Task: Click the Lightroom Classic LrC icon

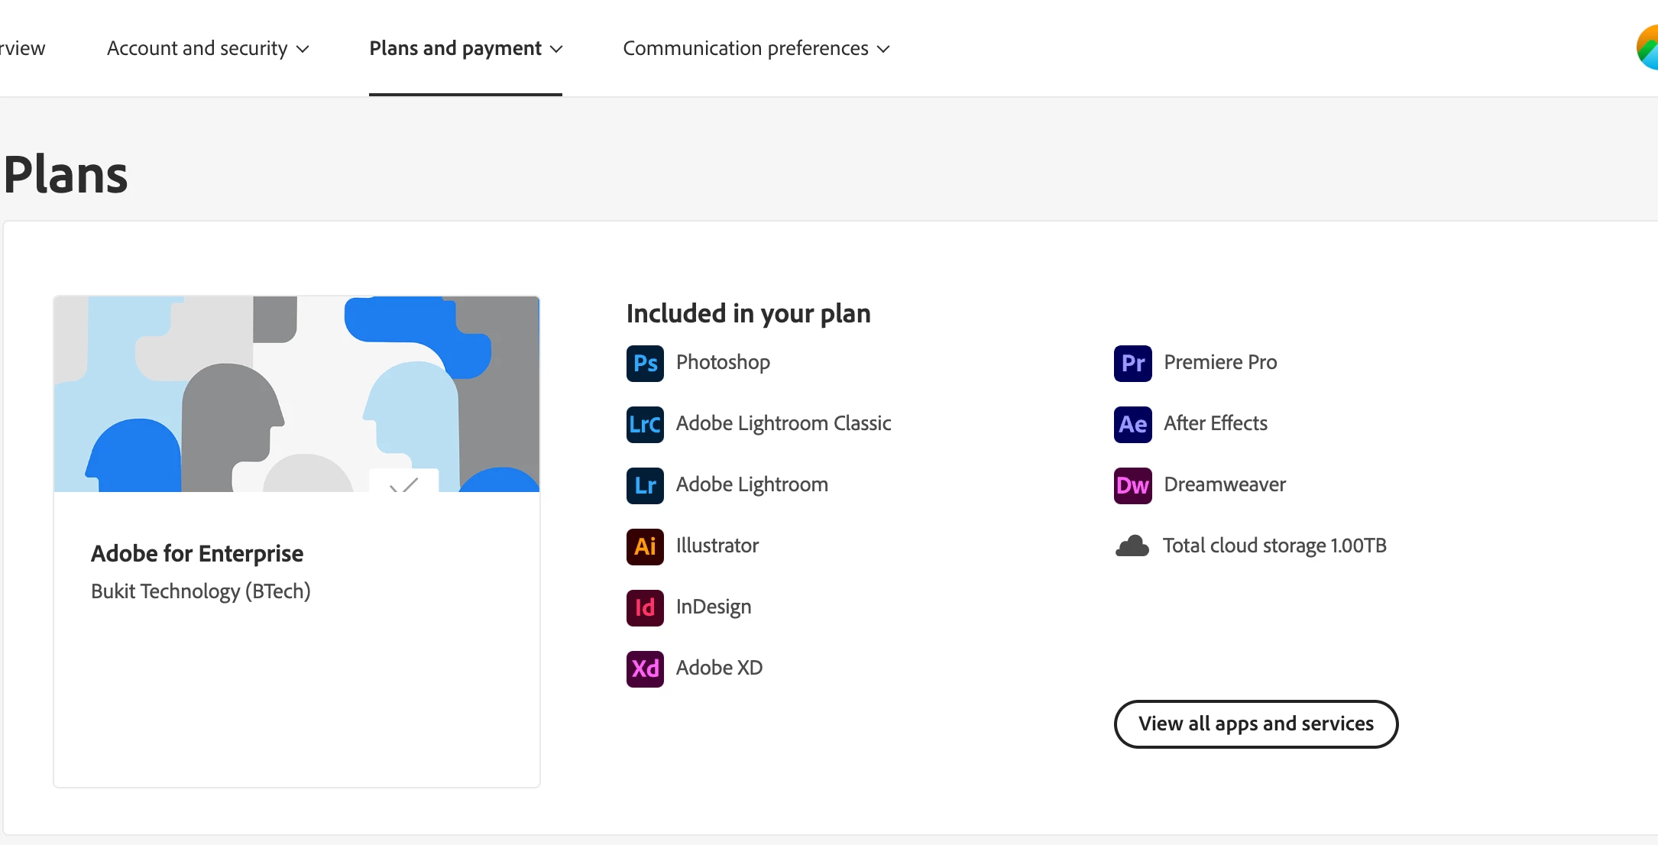Action: (x=645, y=424)
